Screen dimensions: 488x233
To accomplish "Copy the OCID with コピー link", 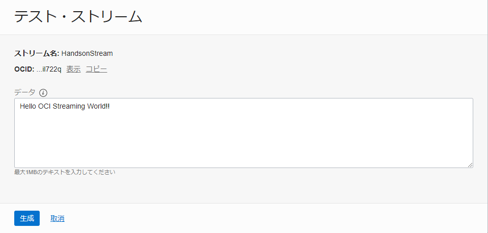I will coord(96,69).
